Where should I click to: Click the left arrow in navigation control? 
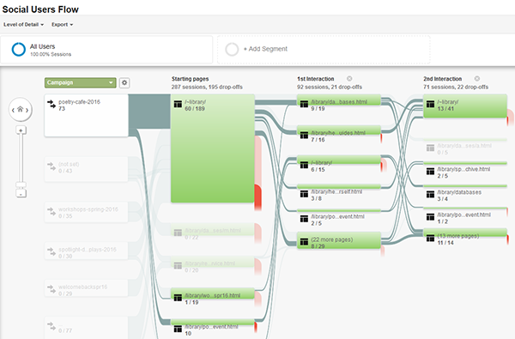pos(13,110)
